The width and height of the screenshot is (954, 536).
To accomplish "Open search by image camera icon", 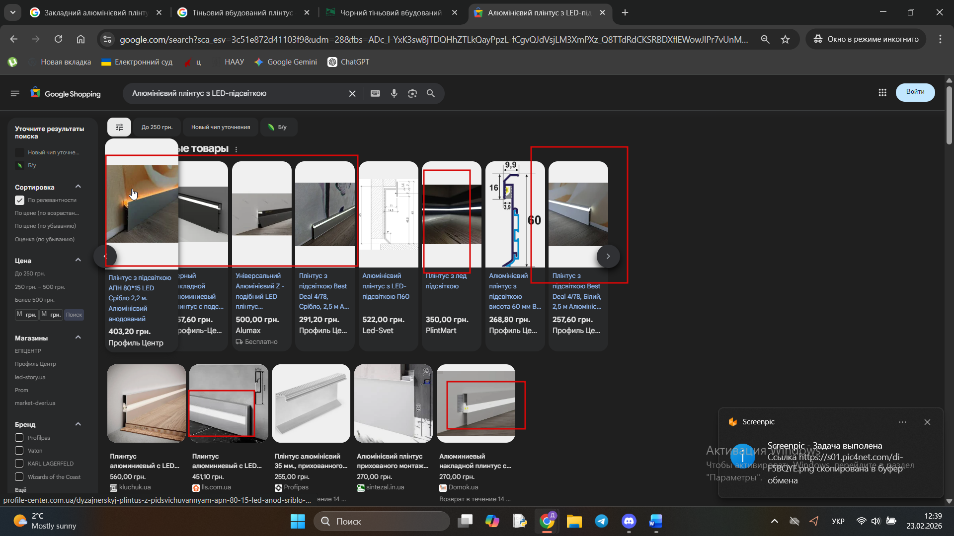I will click(x=412, y=93).
